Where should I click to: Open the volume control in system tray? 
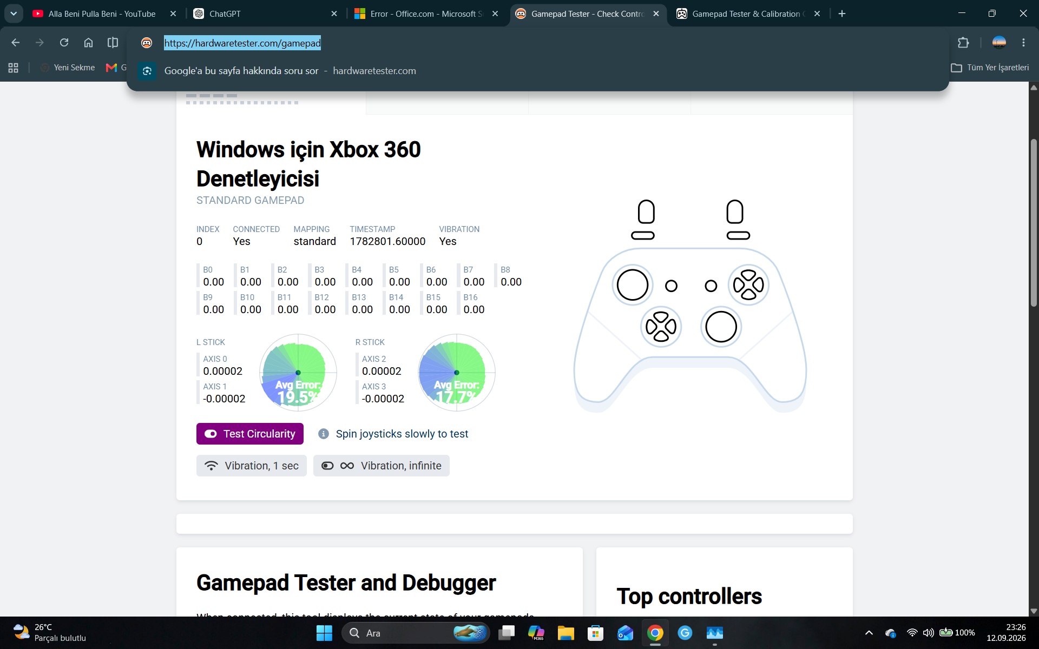[x=929, y=633]
